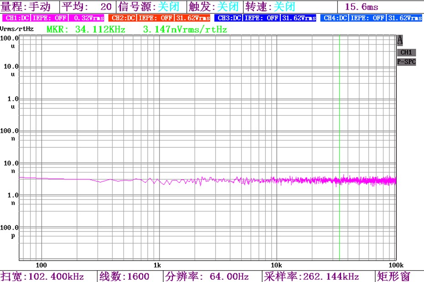Select the light blue CH4:DC coupling tag
The height and width of the screenshot is (282, 424).
coord(335,18)
